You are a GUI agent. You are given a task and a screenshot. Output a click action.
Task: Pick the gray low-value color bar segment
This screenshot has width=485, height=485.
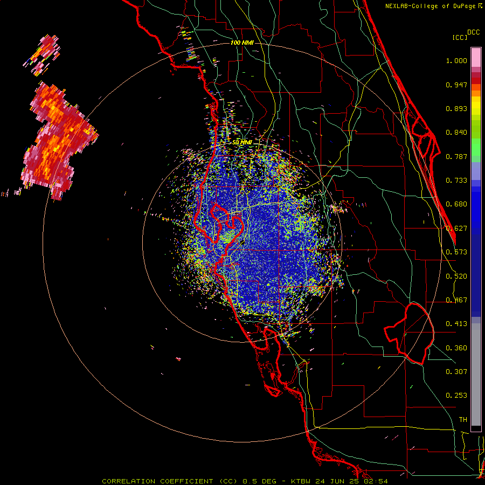476,375
